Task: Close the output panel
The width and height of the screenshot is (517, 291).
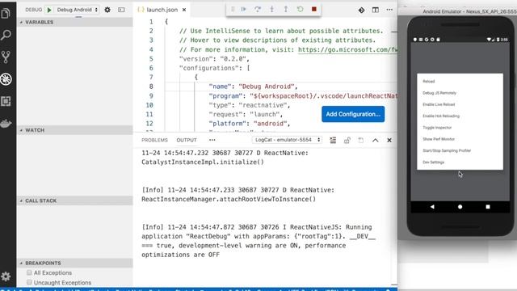Action: 389,140
